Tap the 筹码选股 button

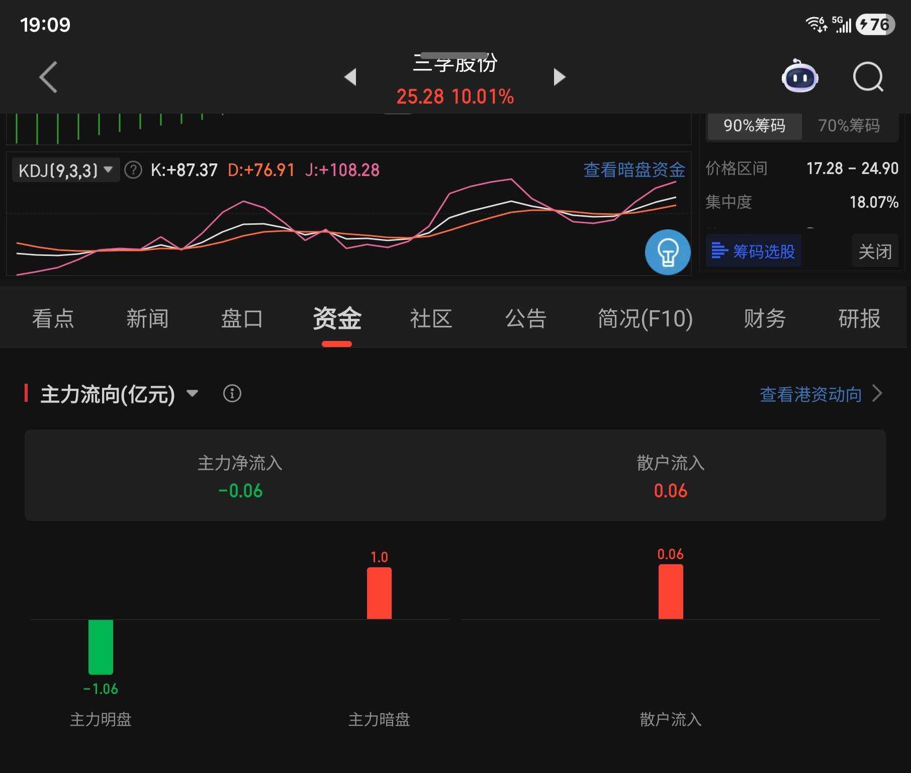click(753, 250)
